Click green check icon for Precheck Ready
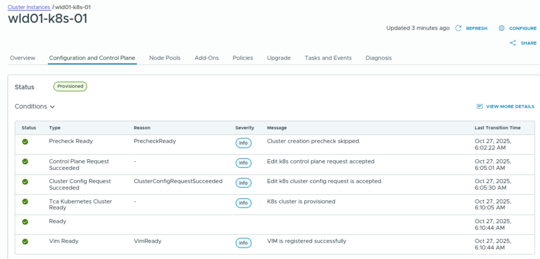The height and width of the screenshot is (259, 540). tap(25, 142)
